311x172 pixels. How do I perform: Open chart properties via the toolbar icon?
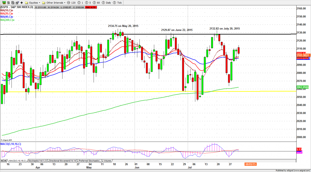[17, 3]
